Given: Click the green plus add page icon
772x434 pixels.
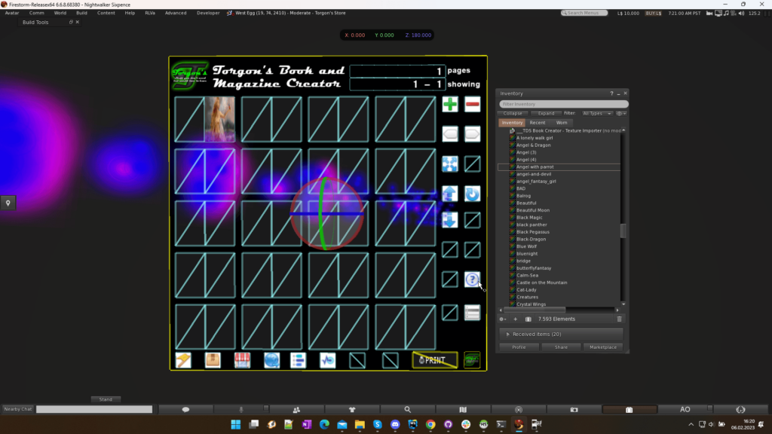Looking at the screenshot, I should 450,104.
